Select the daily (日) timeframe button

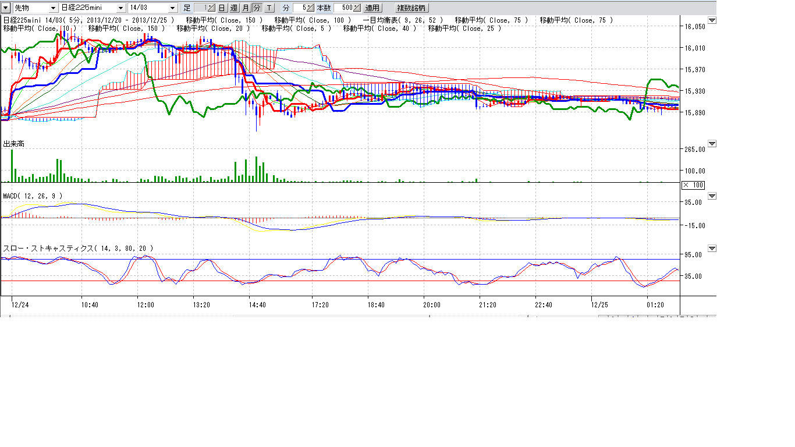222,8
